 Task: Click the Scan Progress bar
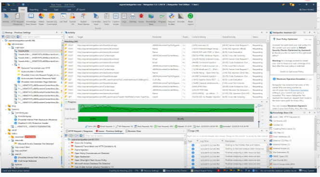click(166, 119)
